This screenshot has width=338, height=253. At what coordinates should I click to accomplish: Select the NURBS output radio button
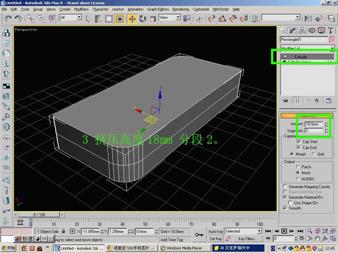pos(298,179)
